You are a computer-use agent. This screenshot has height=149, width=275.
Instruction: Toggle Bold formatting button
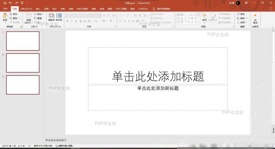click(x=68, y=21)
